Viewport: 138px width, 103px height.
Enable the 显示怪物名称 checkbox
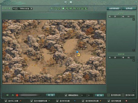coord(108,95)
